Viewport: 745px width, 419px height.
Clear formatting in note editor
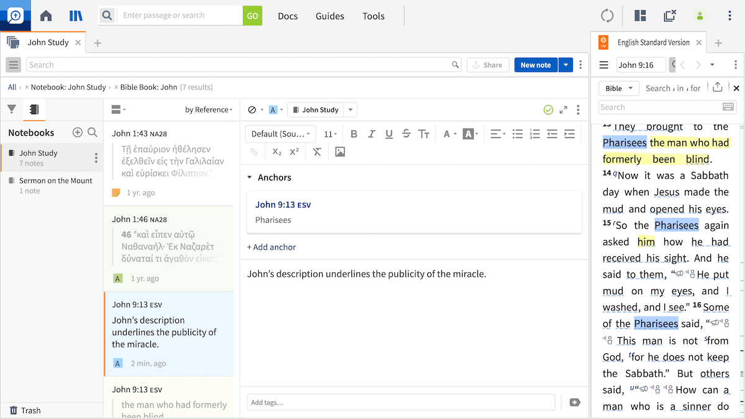click(x=317, y=151)
